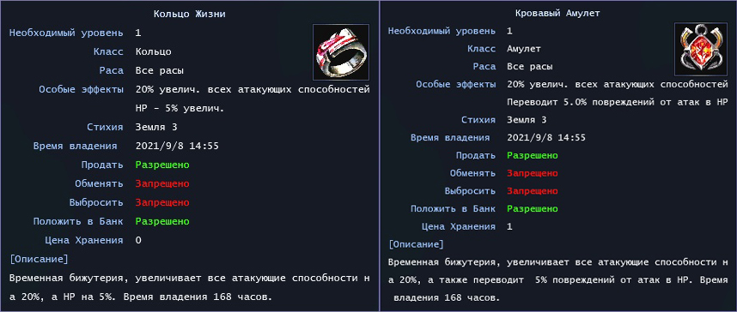
Task: Click Цена Хранения value 1 on amulet
Action: coord(509,226)
